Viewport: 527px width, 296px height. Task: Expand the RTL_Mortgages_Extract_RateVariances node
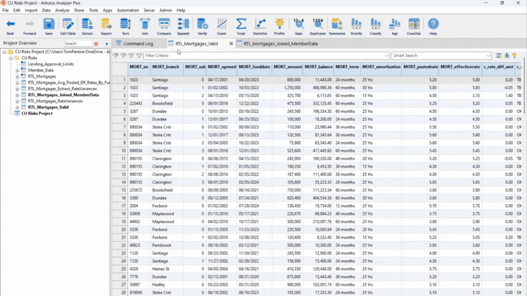point(17,89)
